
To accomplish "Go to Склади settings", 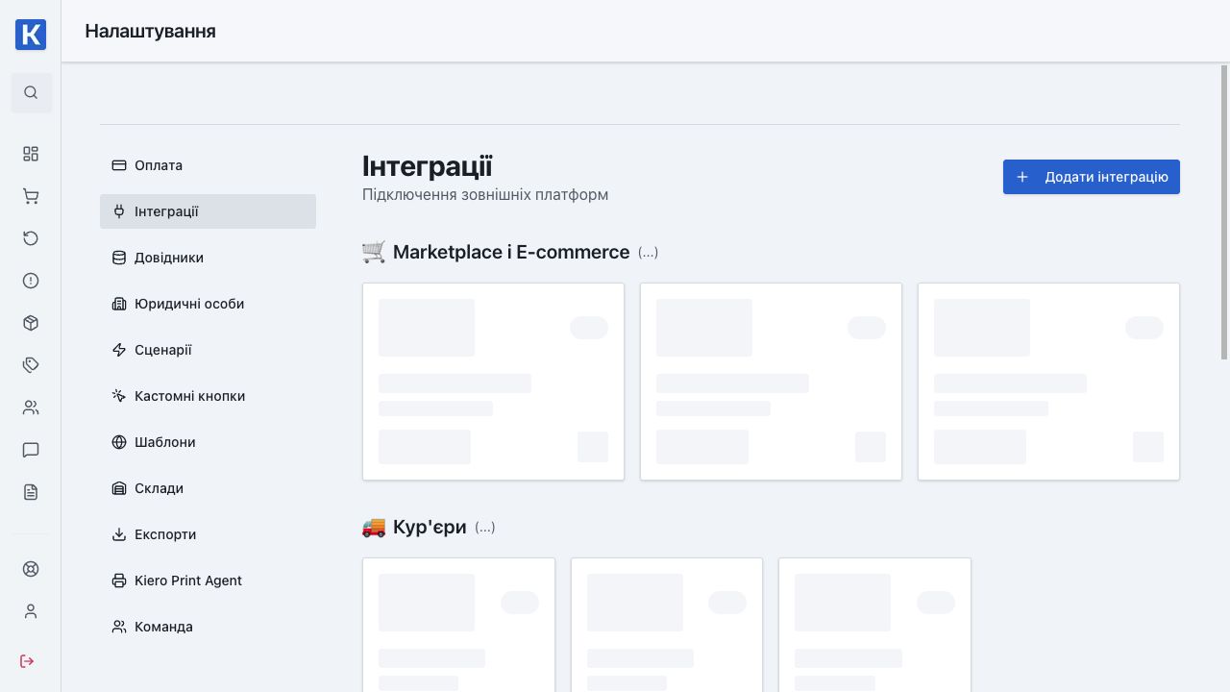I will coord(208,488).
